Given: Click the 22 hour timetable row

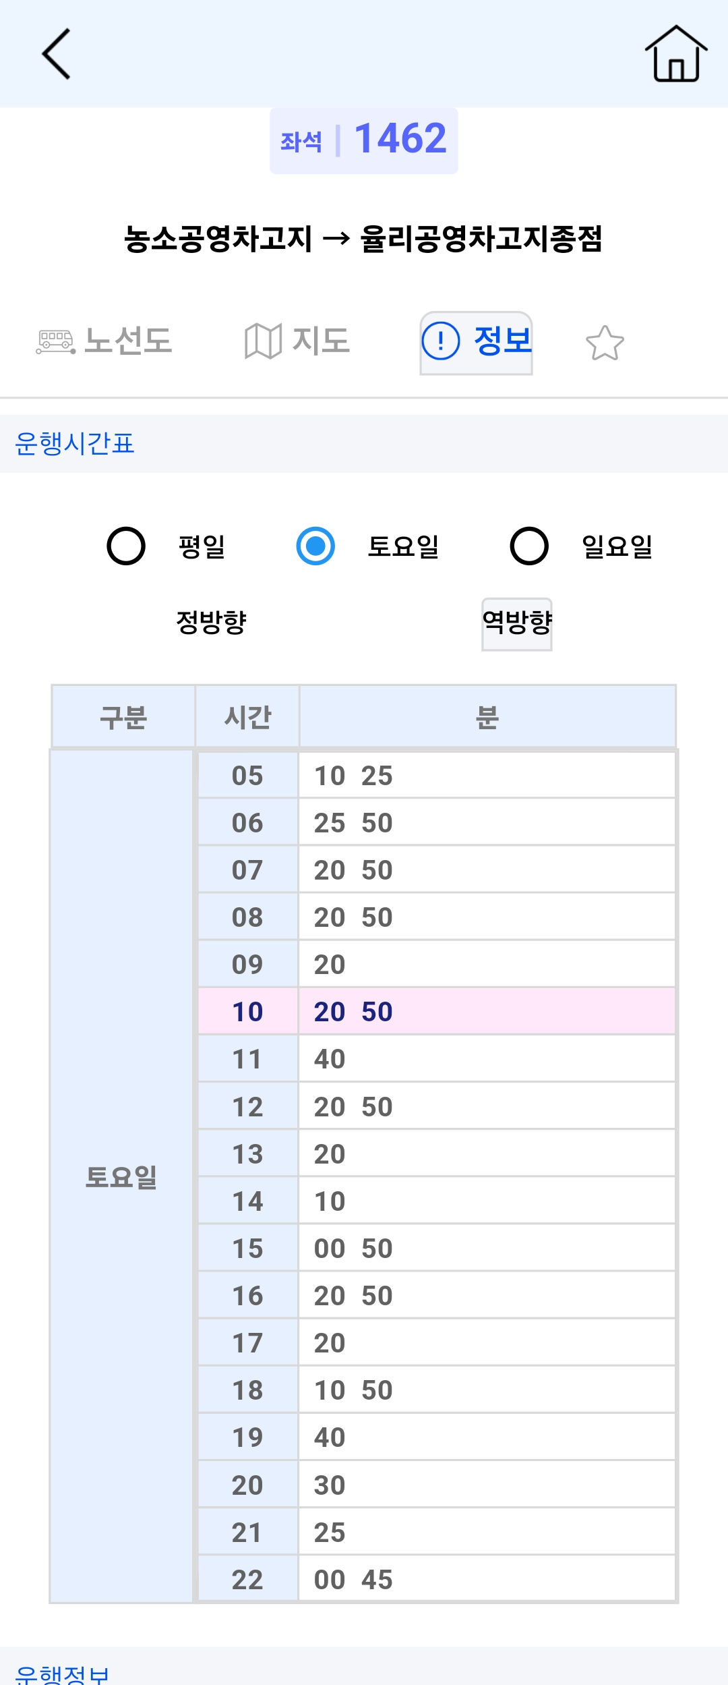Looking at the screenshot, I should (437, 1579).
